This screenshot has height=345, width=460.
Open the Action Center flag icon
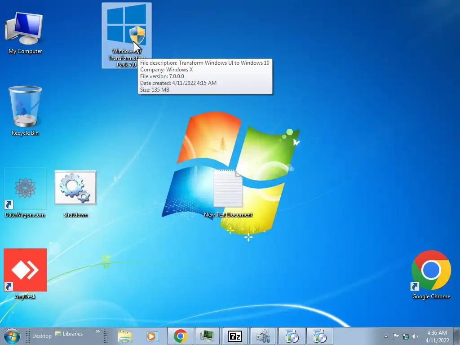tap(396, 336)
